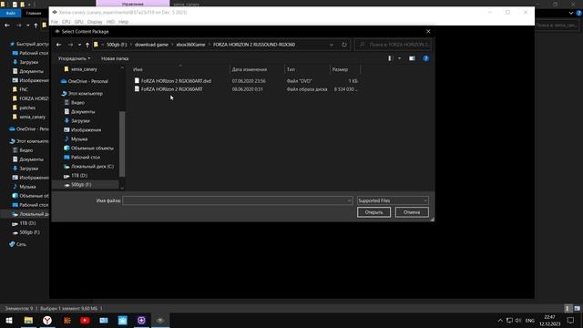
Task: Open the Xenia GPU menu
Action: coord(79,22)
